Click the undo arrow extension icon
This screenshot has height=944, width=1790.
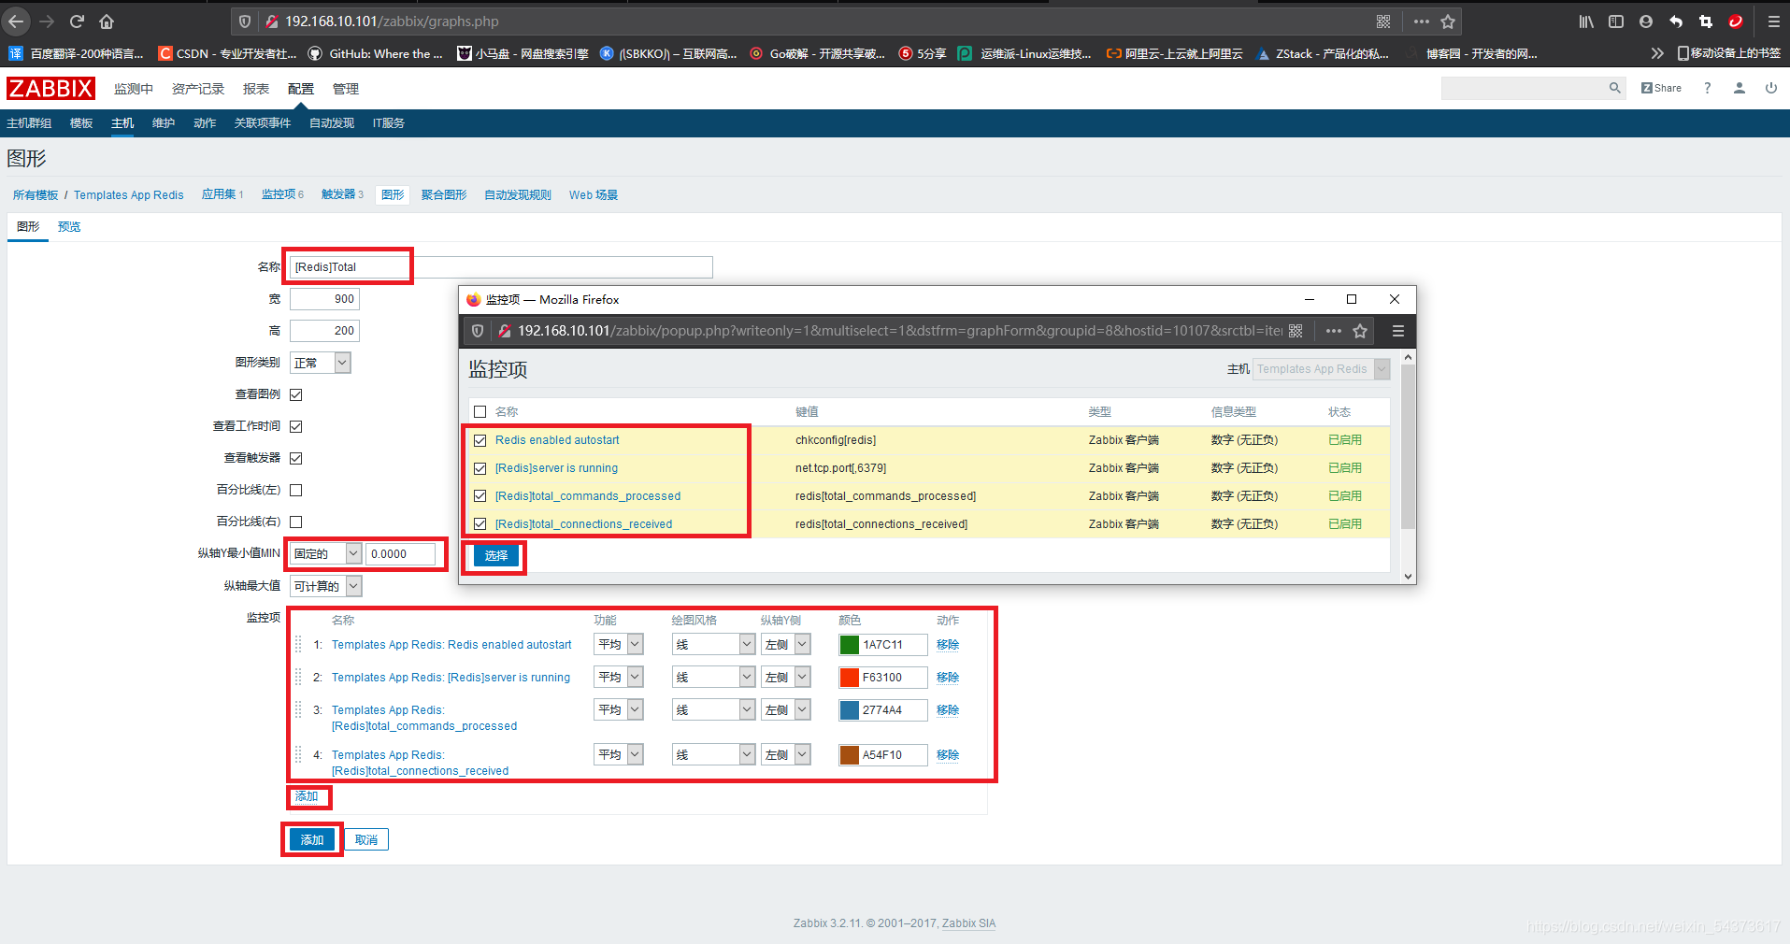(1676, 21)
